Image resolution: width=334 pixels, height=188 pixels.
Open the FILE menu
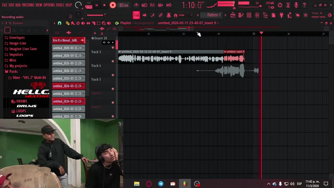click(5, 5)
